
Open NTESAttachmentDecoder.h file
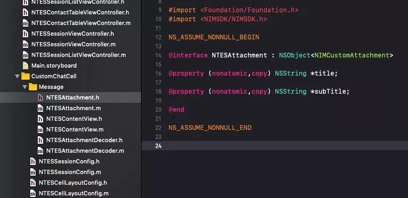[x=84, y=141]
